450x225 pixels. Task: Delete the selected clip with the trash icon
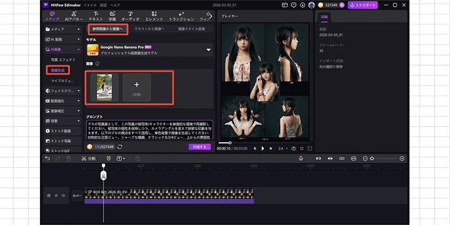coord(69,159)
